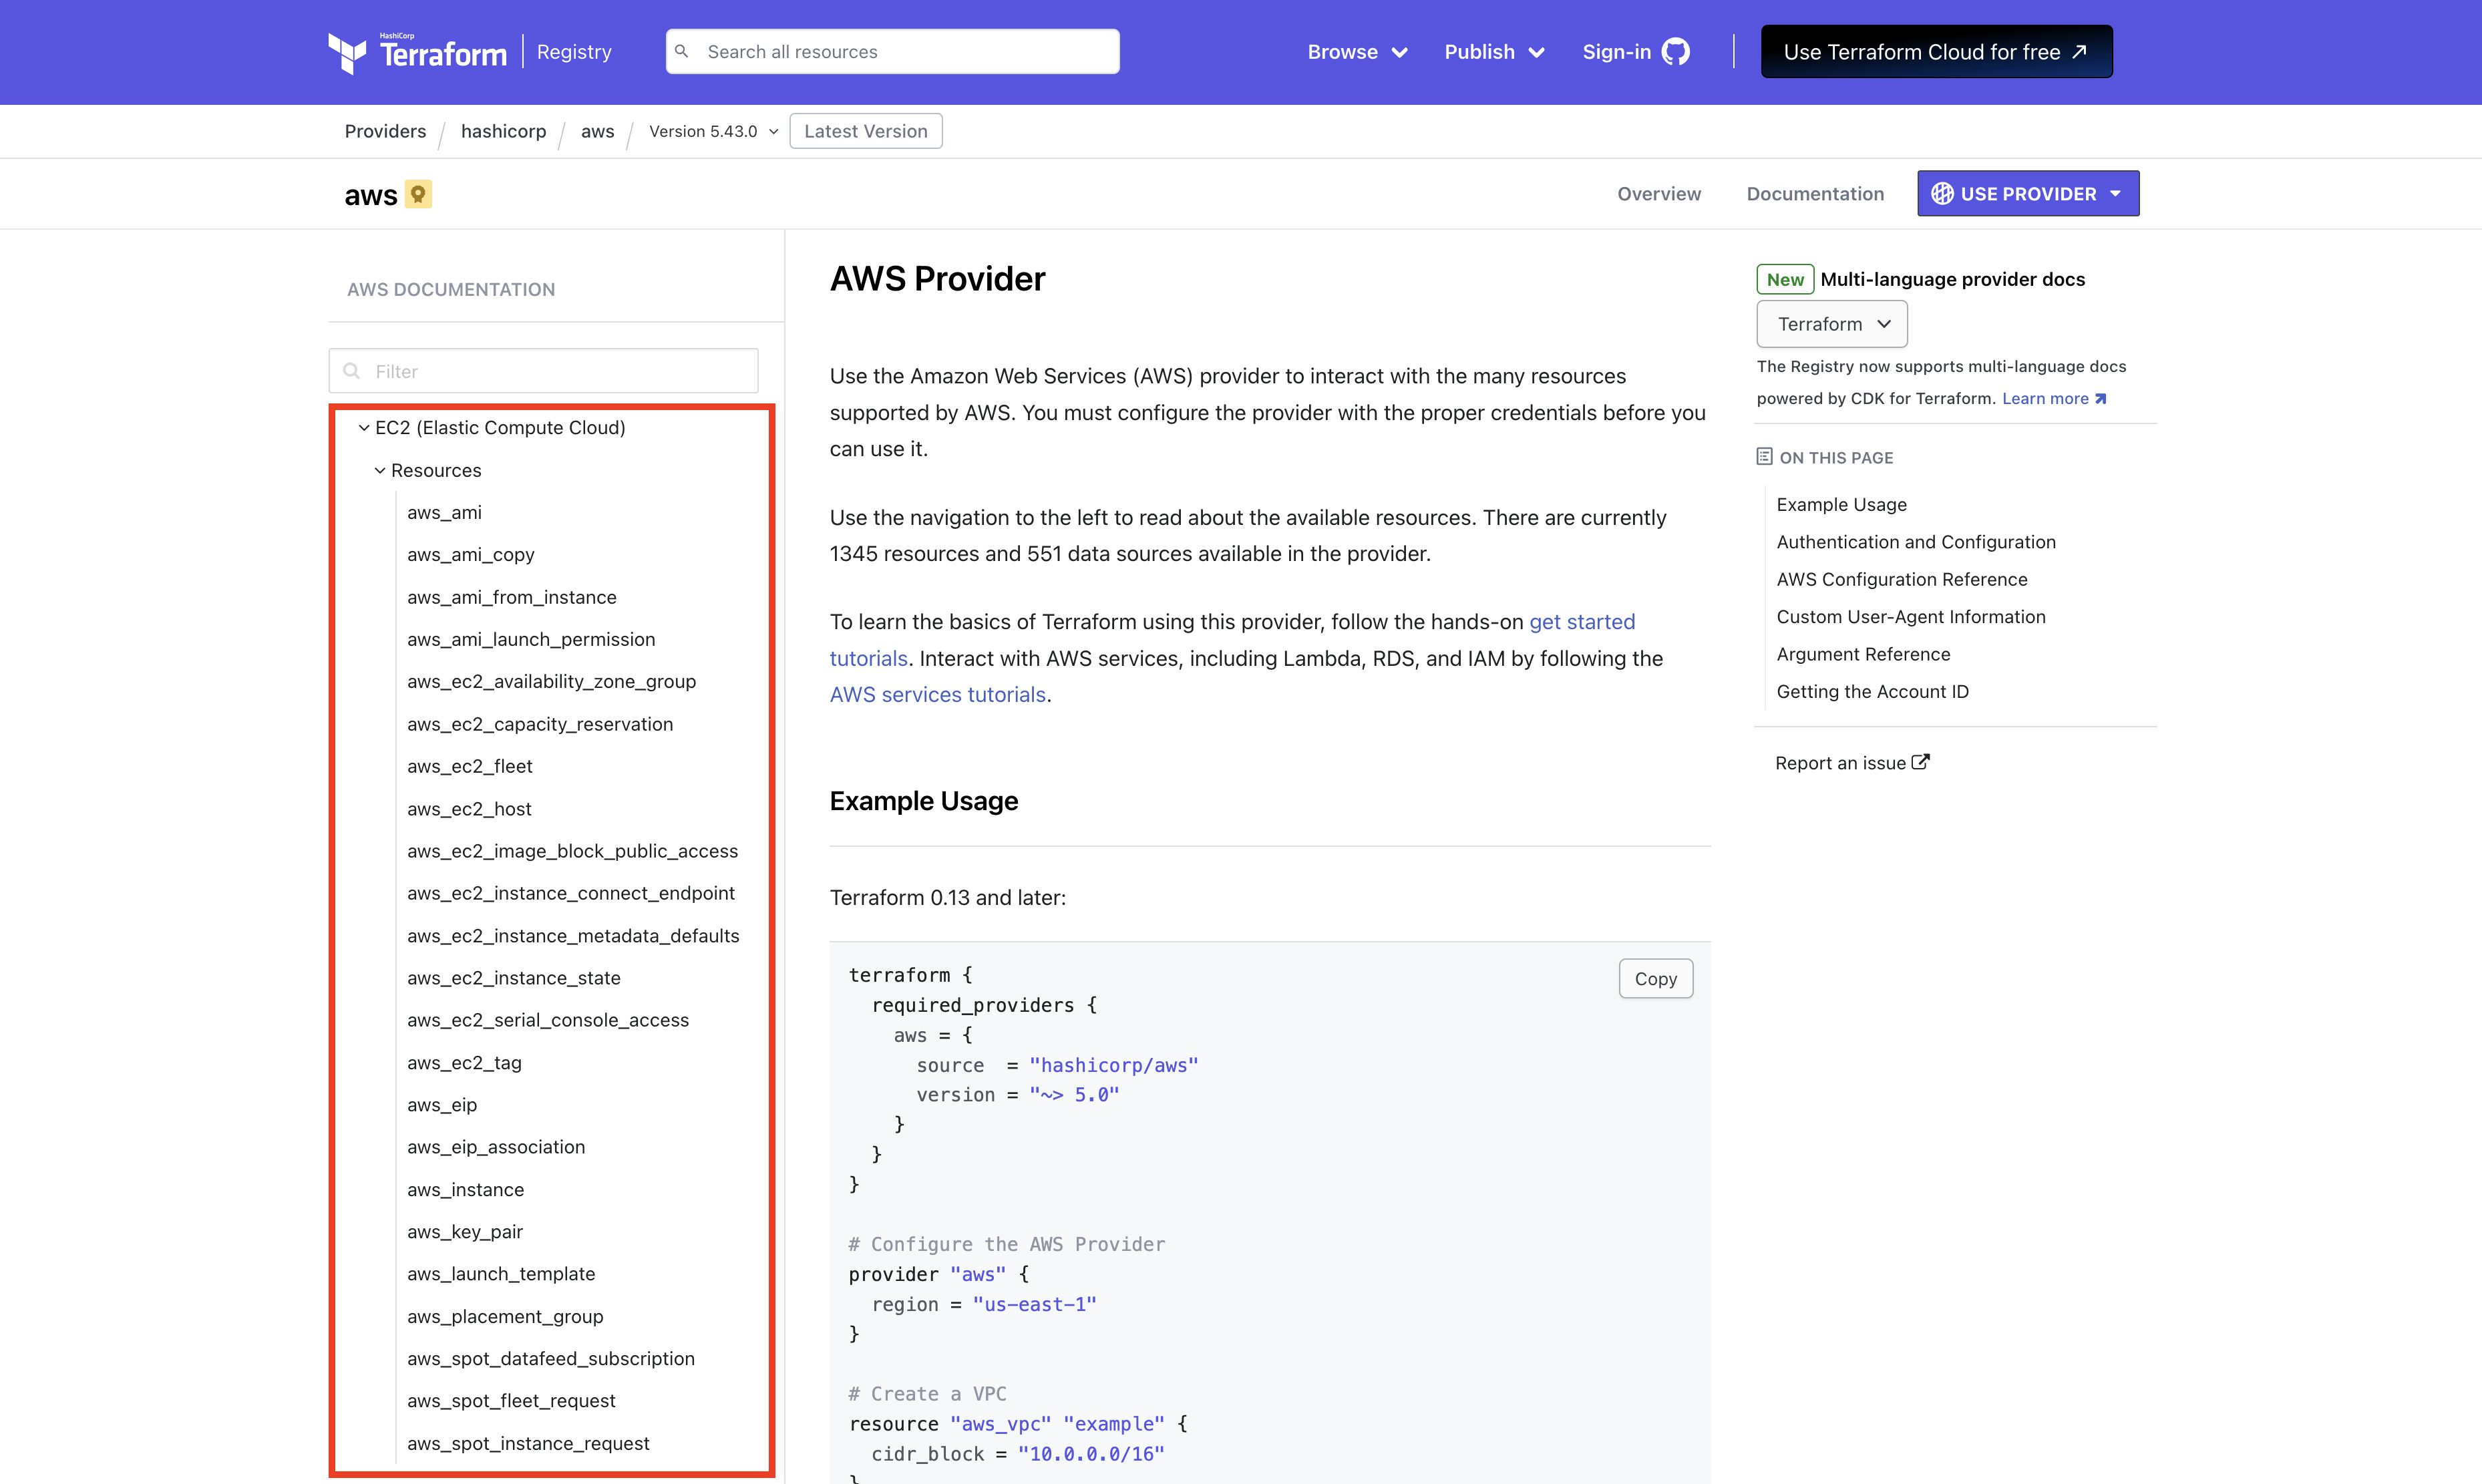Click the GitHub icon next to Sign-in

1675,52
